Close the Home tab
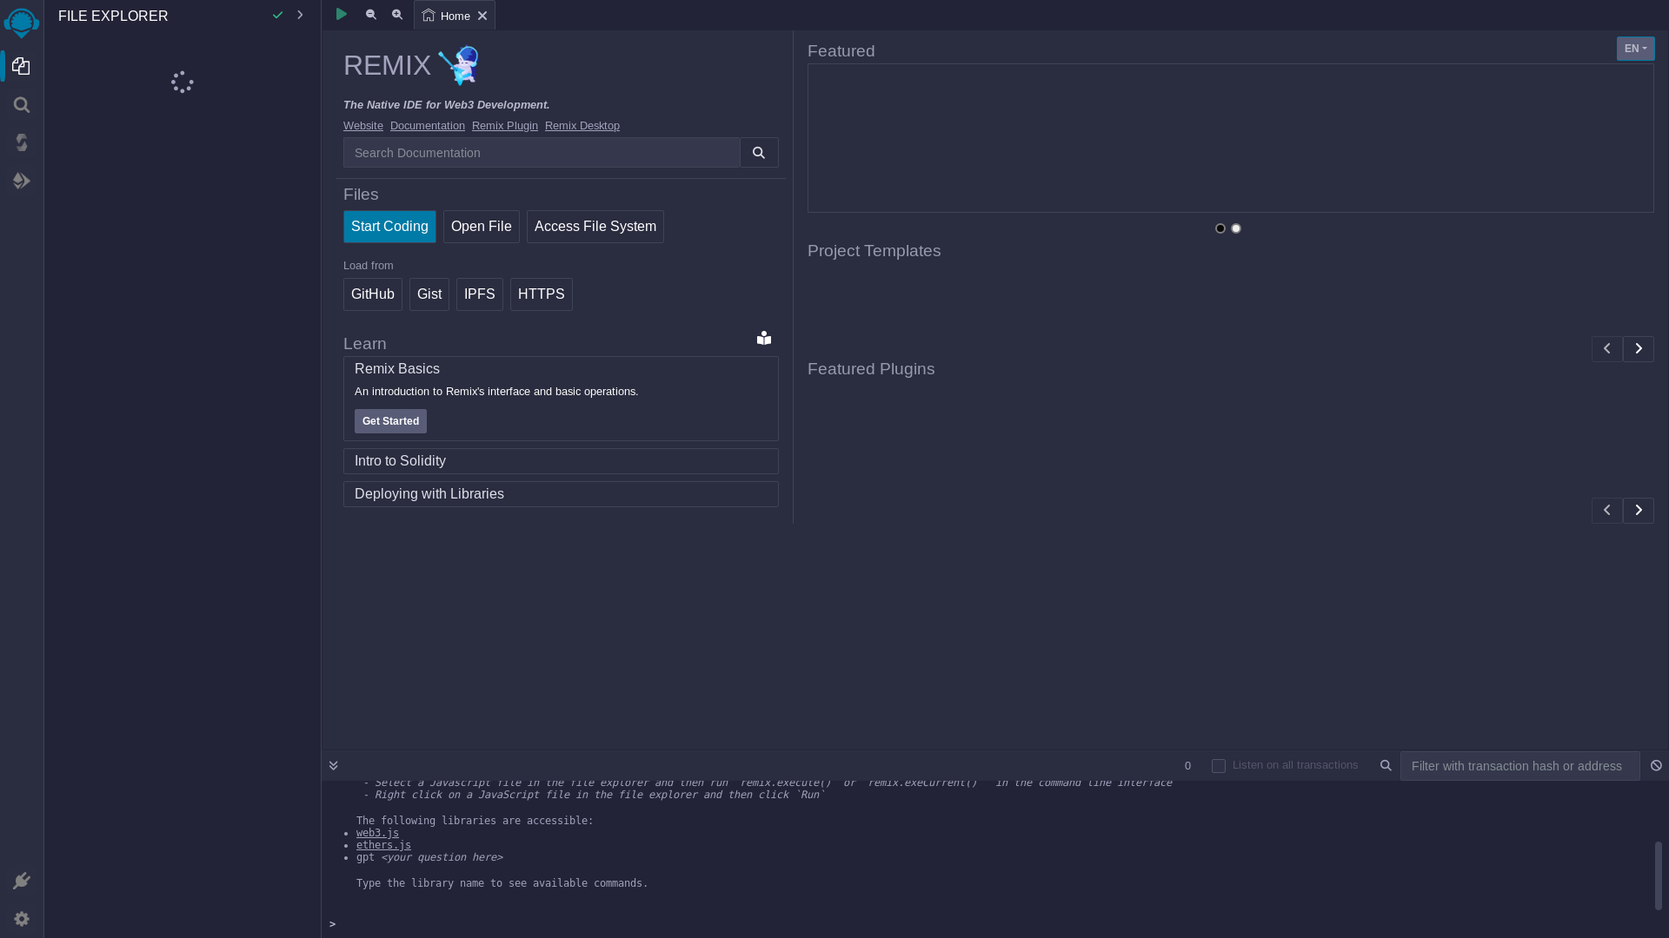Viewport: 1669px width, 938px height. 482,16
